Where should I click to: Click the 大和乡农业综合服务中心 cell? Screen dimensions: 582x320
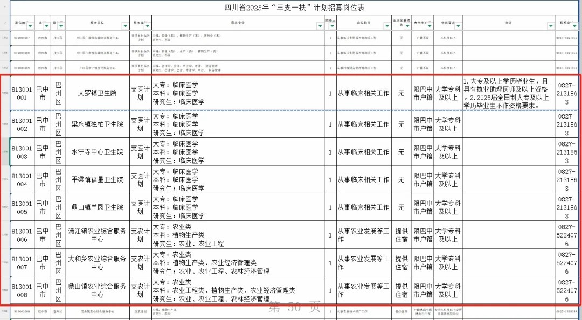pos(97,262)
